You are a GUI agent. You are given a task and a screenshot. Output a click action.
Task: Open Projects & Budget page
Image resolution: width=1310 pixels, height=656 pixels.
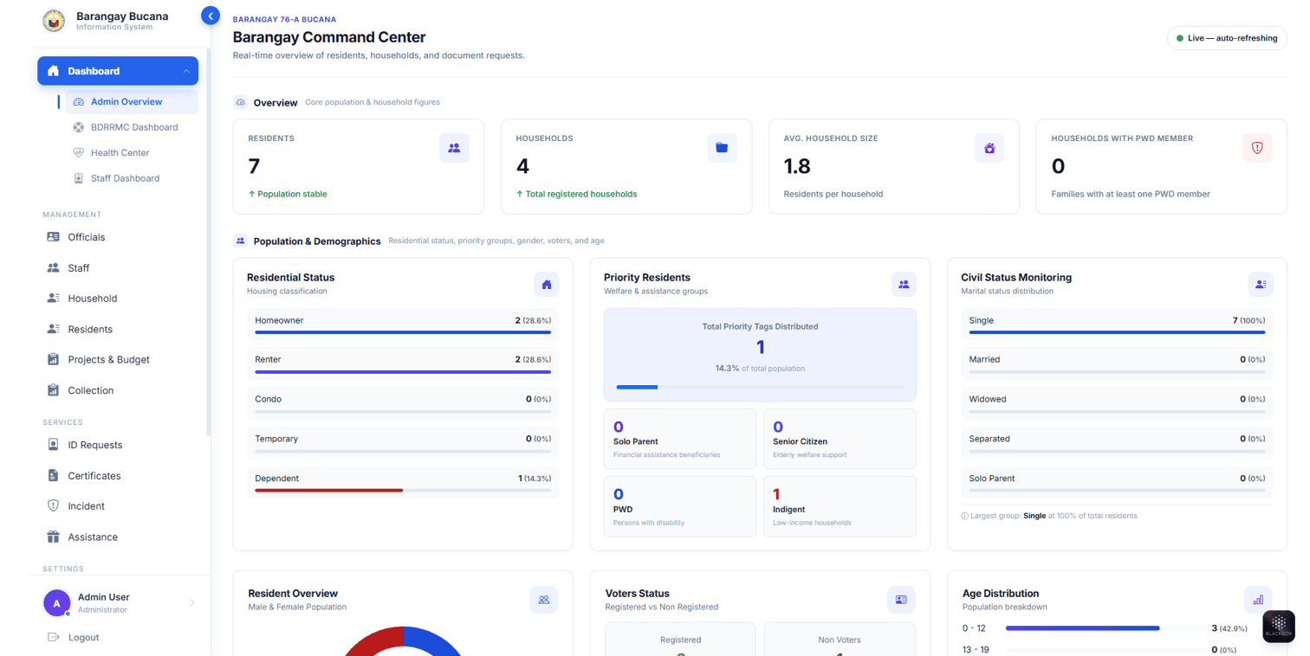(x=118, y=360)
